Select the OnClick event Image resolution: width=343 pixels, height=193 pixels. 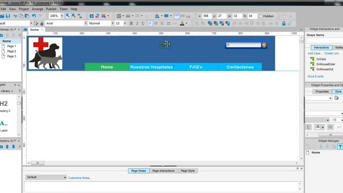click(321, 59)
